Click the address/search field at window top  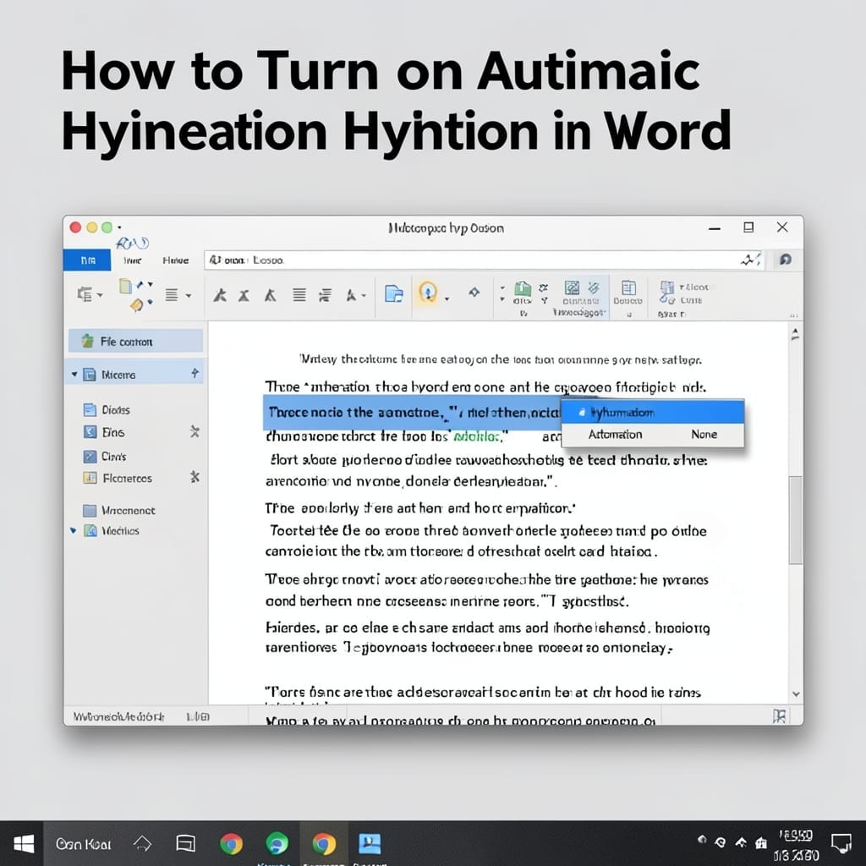[484, 260]
